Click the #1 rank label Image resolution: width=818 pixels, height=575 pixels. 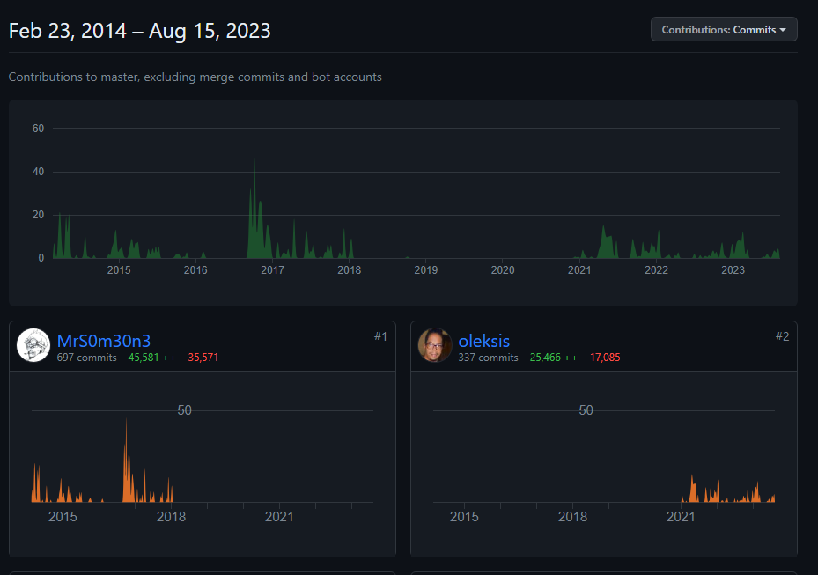coord(380,336)
